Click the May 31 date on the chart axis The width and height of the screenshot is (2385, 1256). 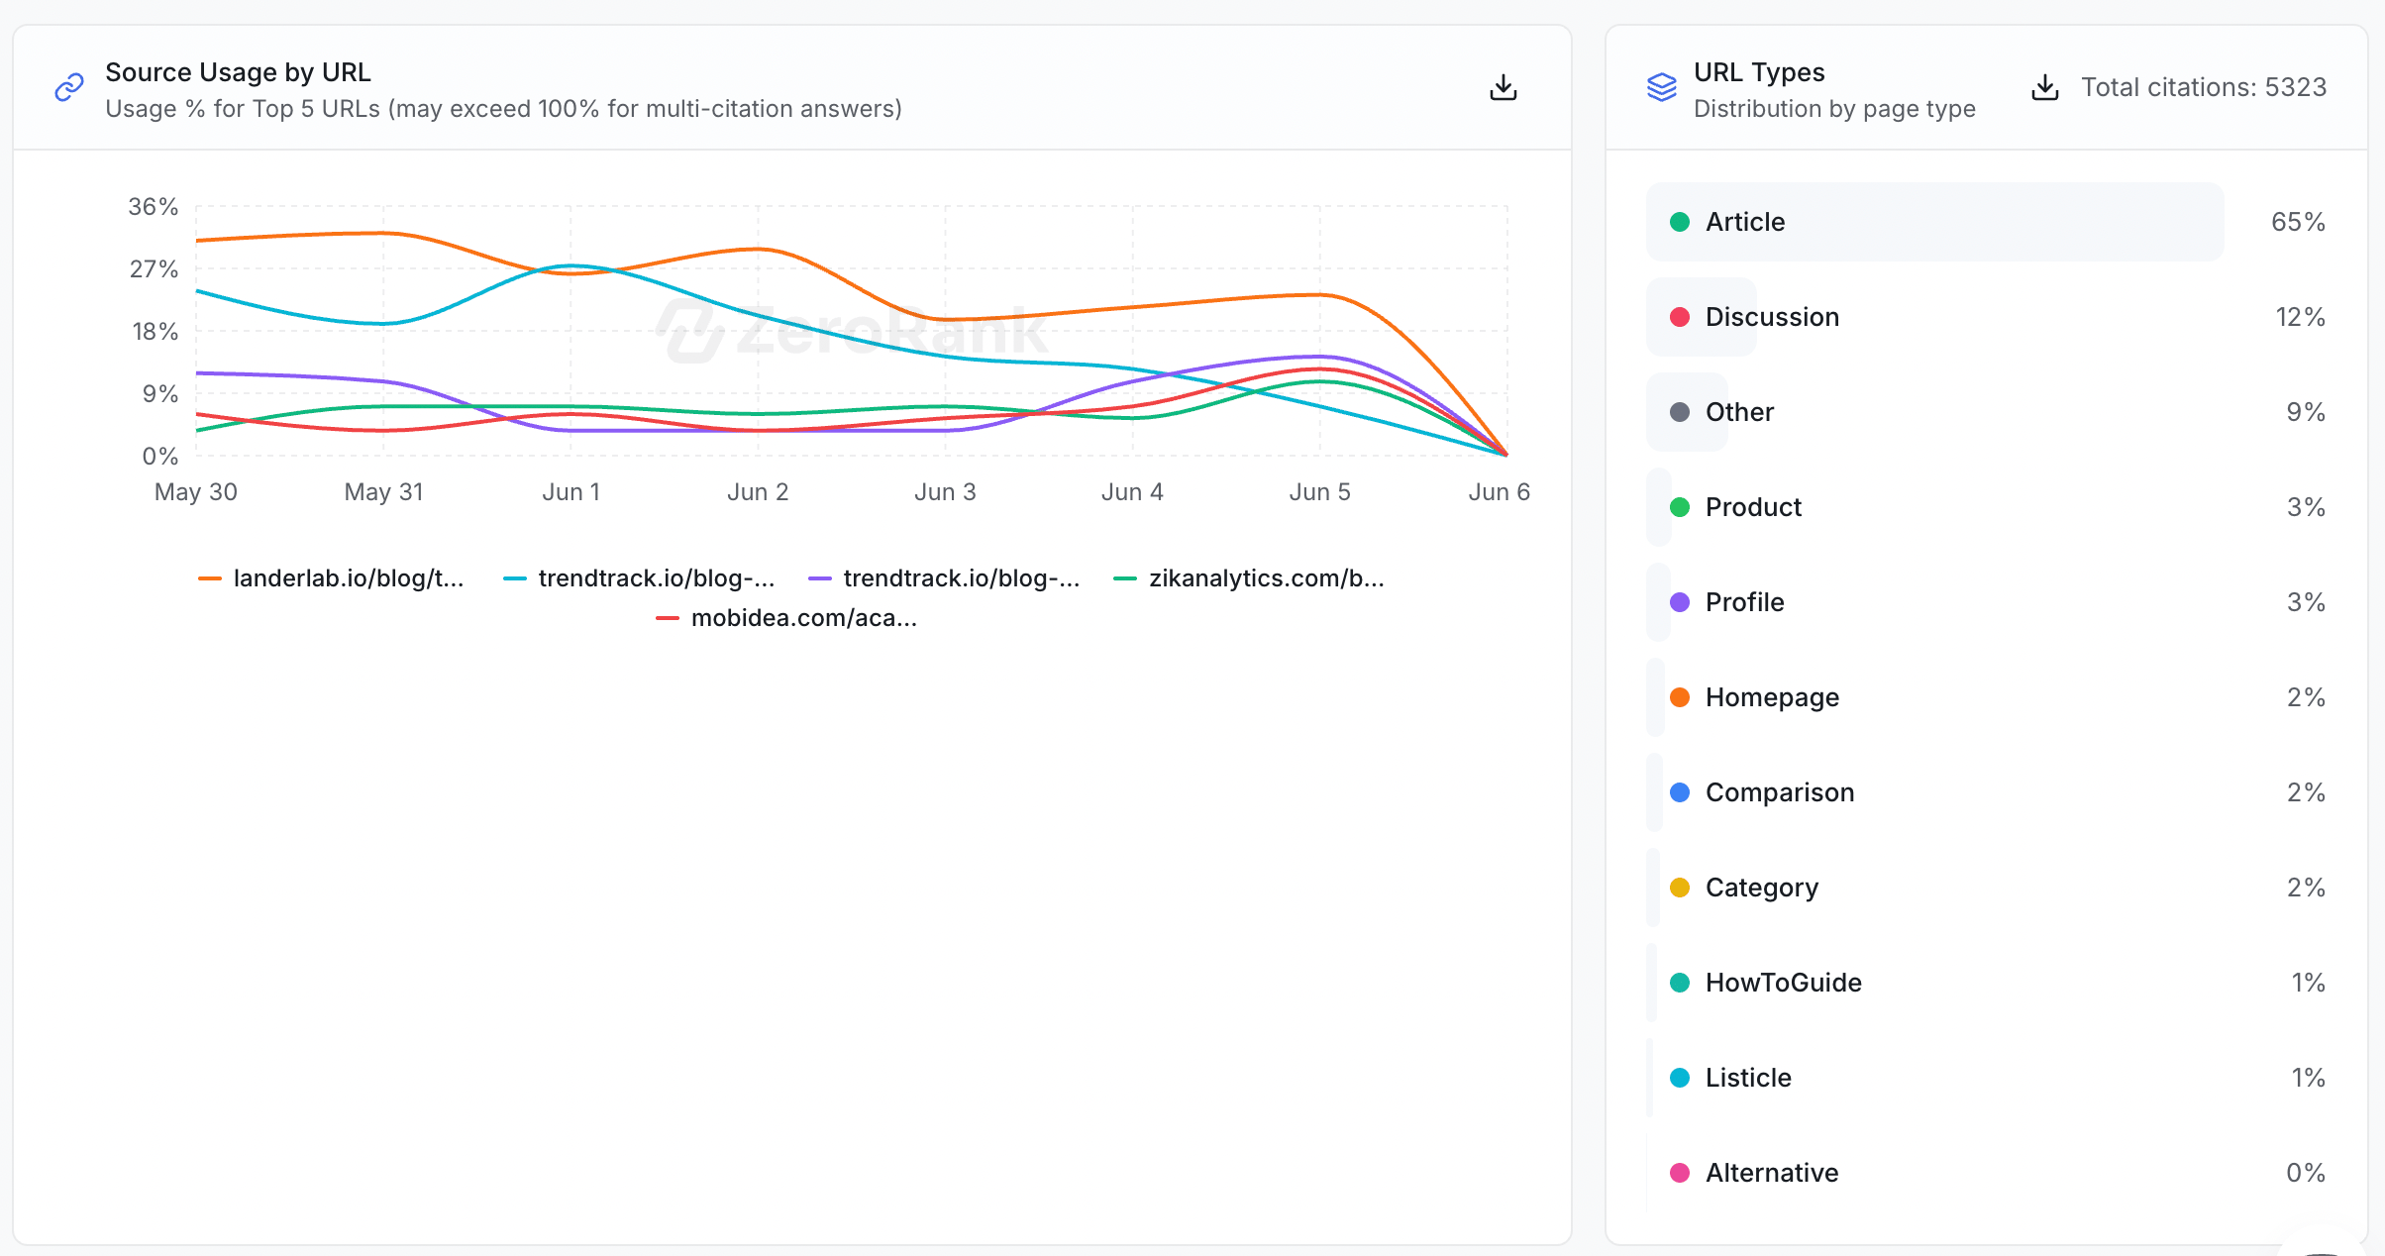pyautogui.click(x=383, y=492)
